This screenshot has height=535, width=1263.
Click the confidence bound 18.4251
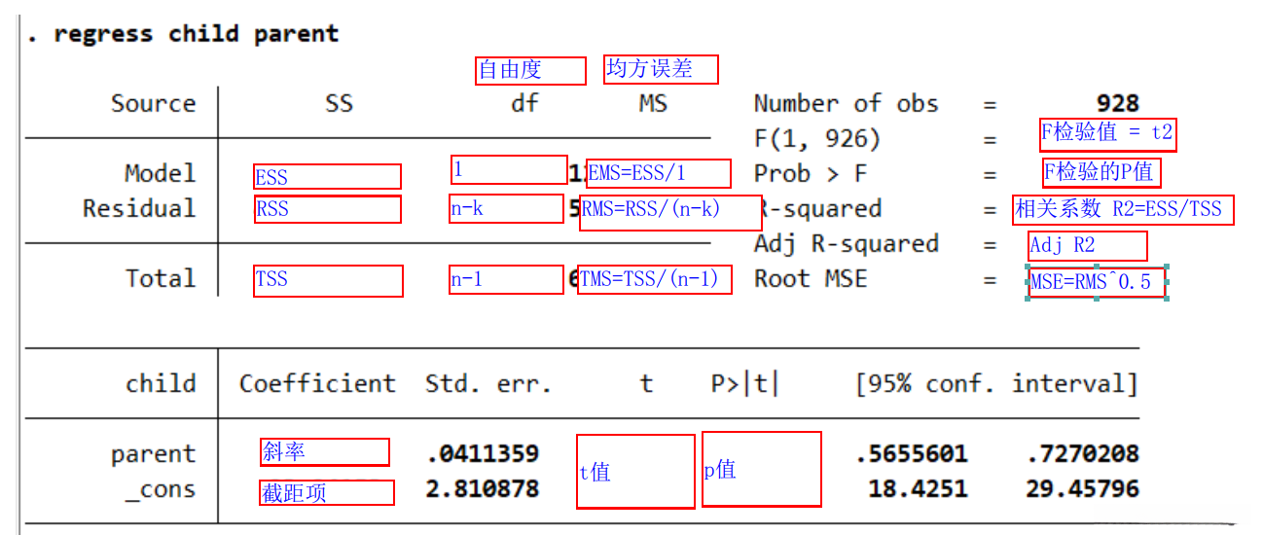(x=919, y=489)
